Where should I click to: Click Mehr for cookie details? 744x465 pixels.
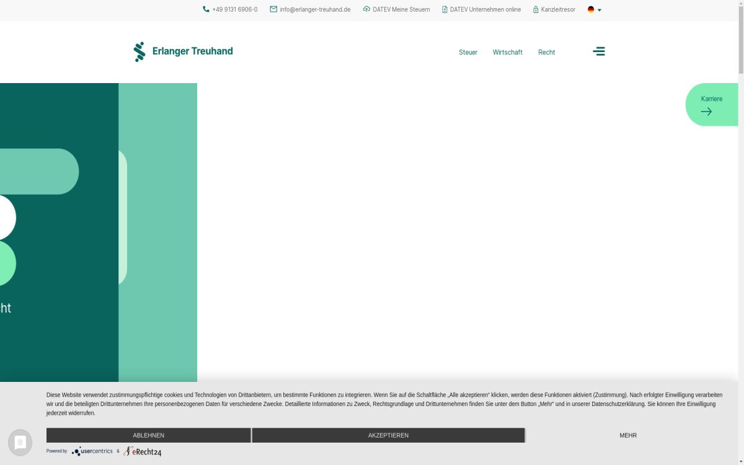(627, 435)
